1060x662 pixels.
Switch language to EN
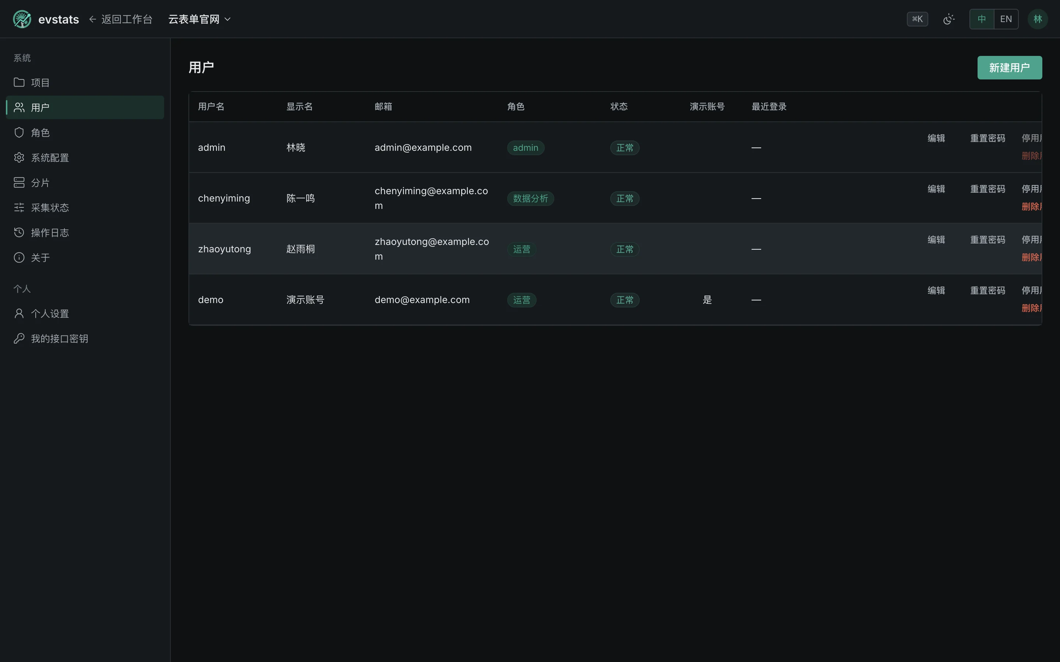[x=1006, y=19]
